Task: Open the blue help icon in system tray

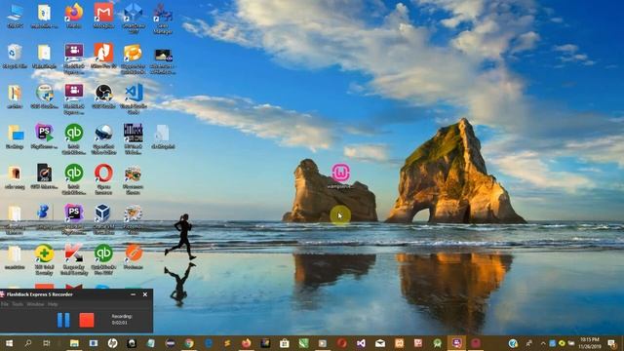Action: tap(513, 343)
